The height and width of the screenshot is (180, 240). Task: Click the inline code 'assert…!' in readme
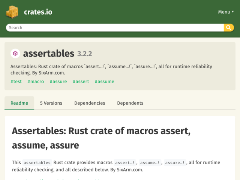pos(125,162)
